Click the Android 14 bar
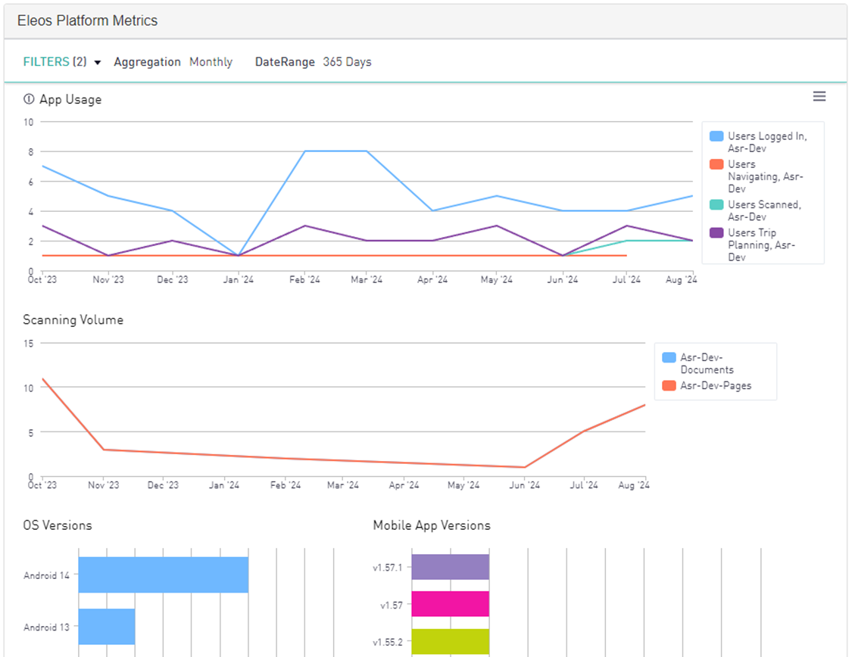This screenshot has width=852, height=657. 163,574
